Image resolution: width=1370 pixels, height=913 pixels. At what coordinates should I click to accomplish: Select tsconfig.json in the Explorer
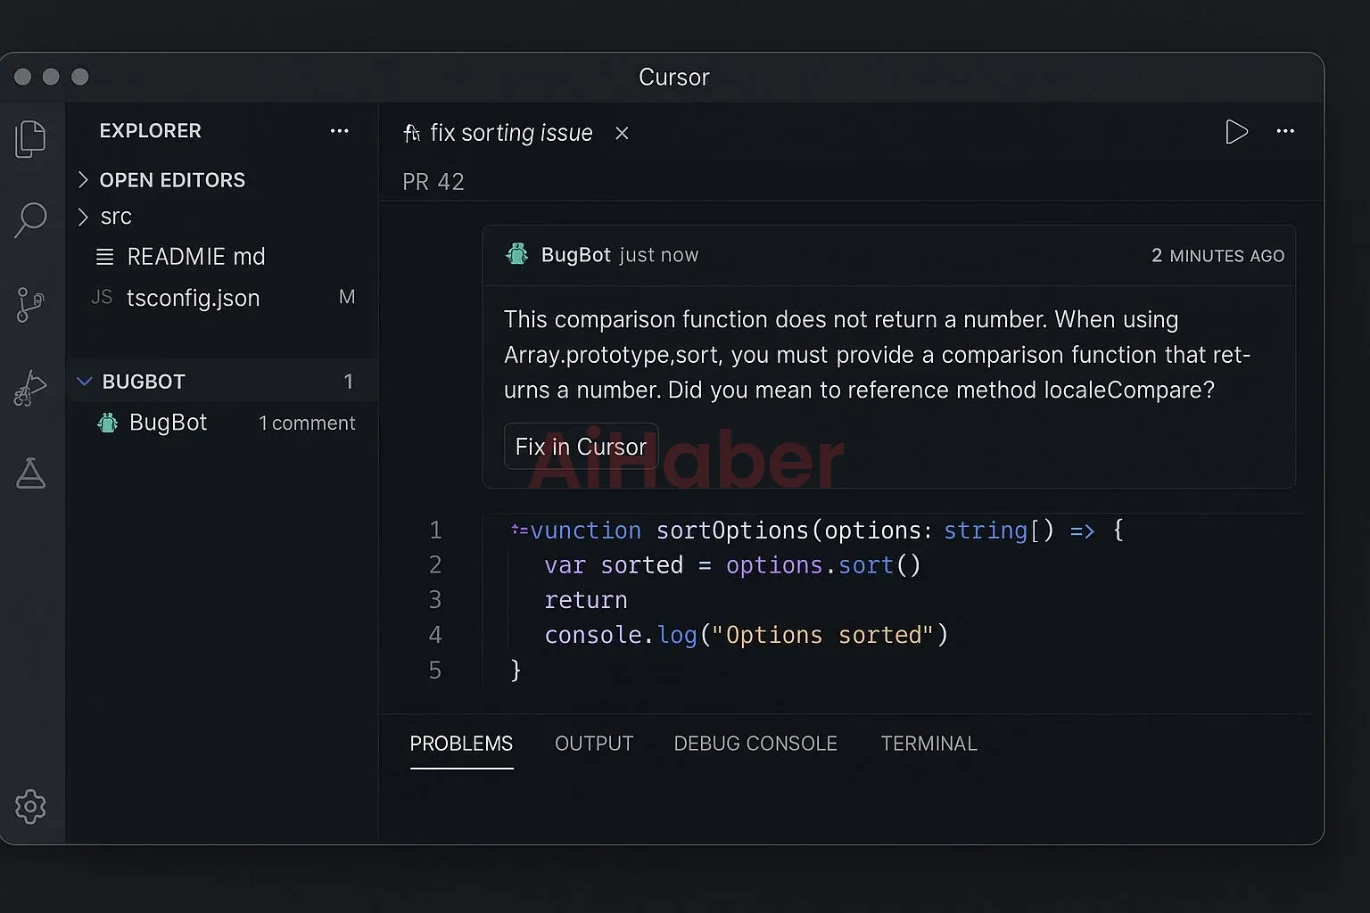(x=194, y=298)
